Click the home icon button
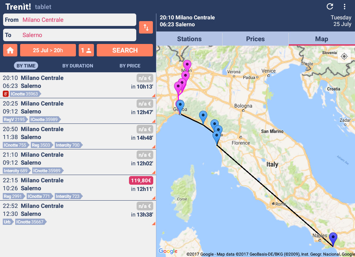This screenshot has width=355, height=257. 10,50
